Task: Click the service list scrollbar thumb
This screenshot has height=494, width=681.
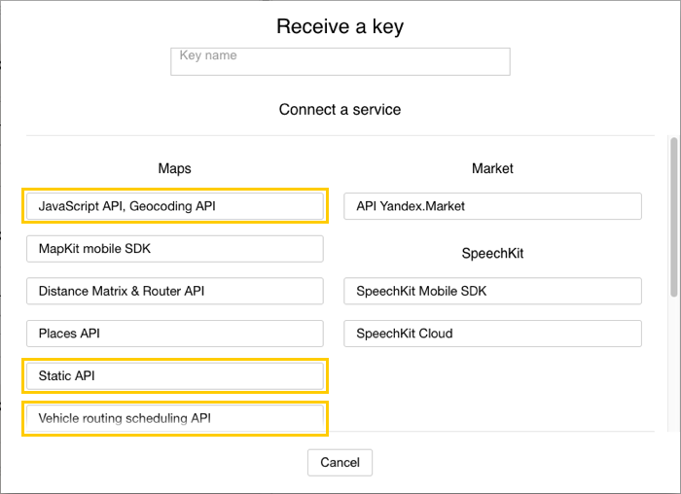Action: [673, 216]
